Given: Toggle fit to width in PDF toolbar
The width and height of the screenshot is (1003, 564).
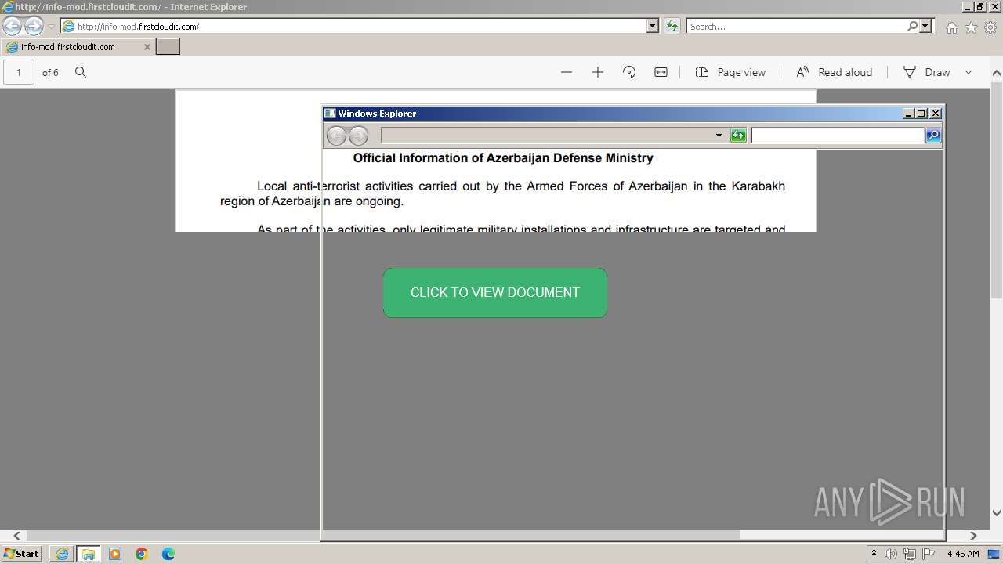Looking at the screenshot, I should coord(661,72).
